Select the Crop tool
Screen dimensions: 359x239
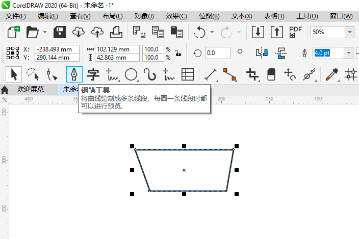(252, 74)
